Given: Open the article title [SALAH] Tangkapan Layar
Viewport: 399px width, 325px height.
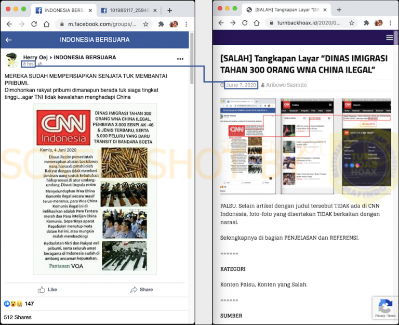Looking at the screenshot, I should click(x=304, y=64).
